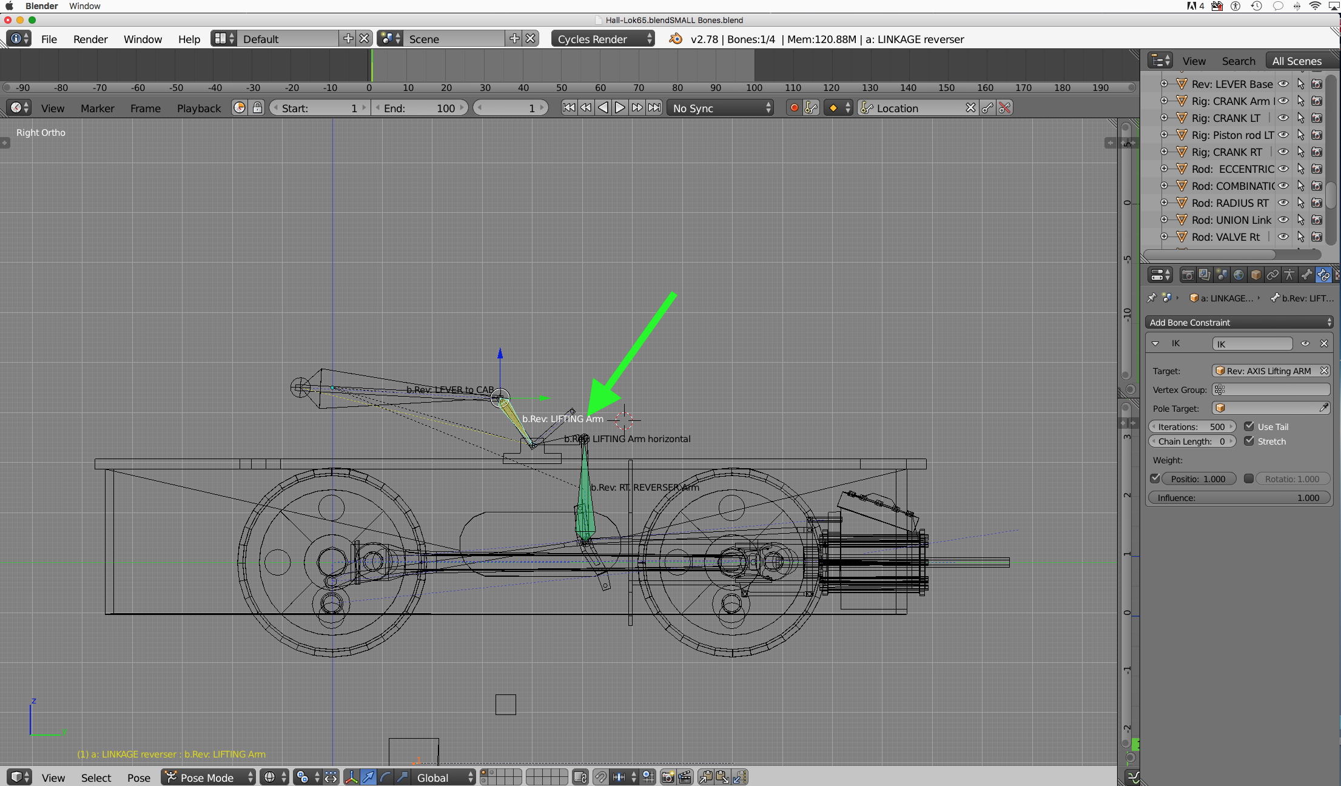
Task: Open the Render menu
Action: pyautogui.click(x=90, y=39)
